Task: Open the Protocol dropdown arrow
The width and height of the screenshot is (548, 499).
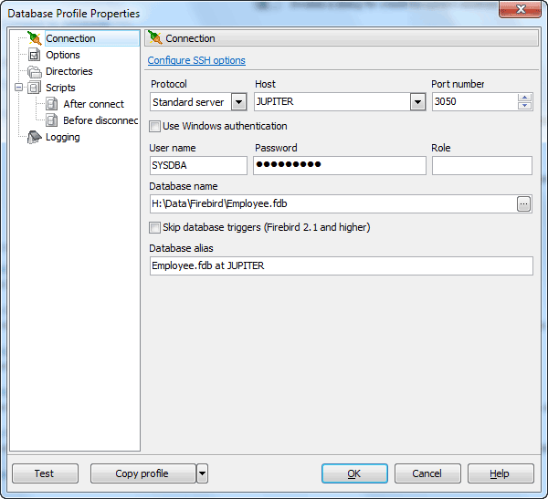Action: 239,102
